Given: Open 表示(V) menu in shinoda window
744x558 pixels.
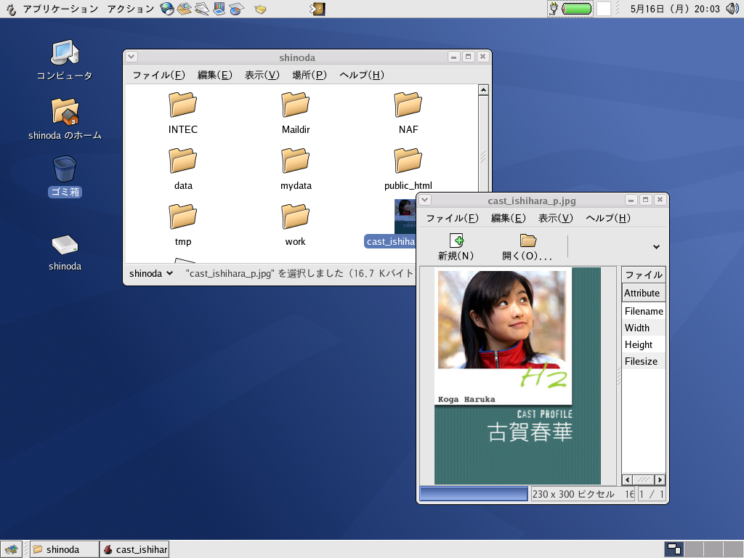Looking at the screenshot, I should [x=262, y=75].
